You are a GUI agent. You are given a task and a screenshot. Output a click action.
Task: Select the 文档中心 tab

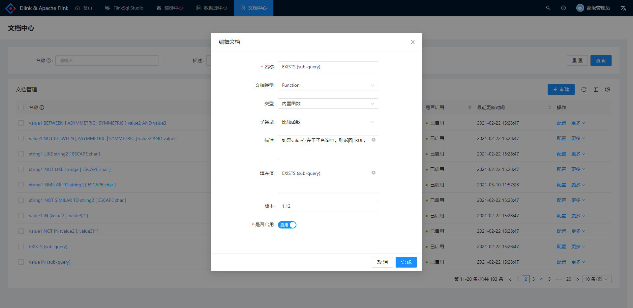pyautogui.click(x=254, y=8)
